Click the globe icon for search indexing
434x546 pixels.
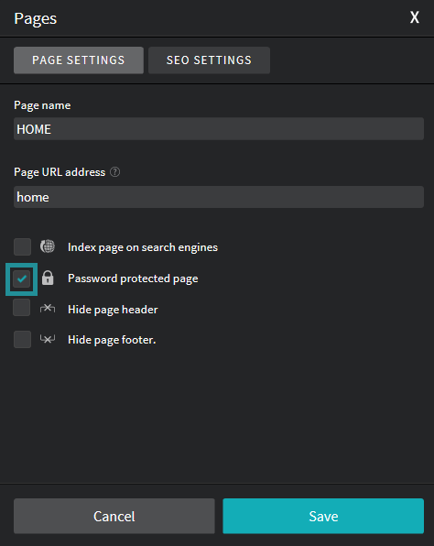click(48, 246)
